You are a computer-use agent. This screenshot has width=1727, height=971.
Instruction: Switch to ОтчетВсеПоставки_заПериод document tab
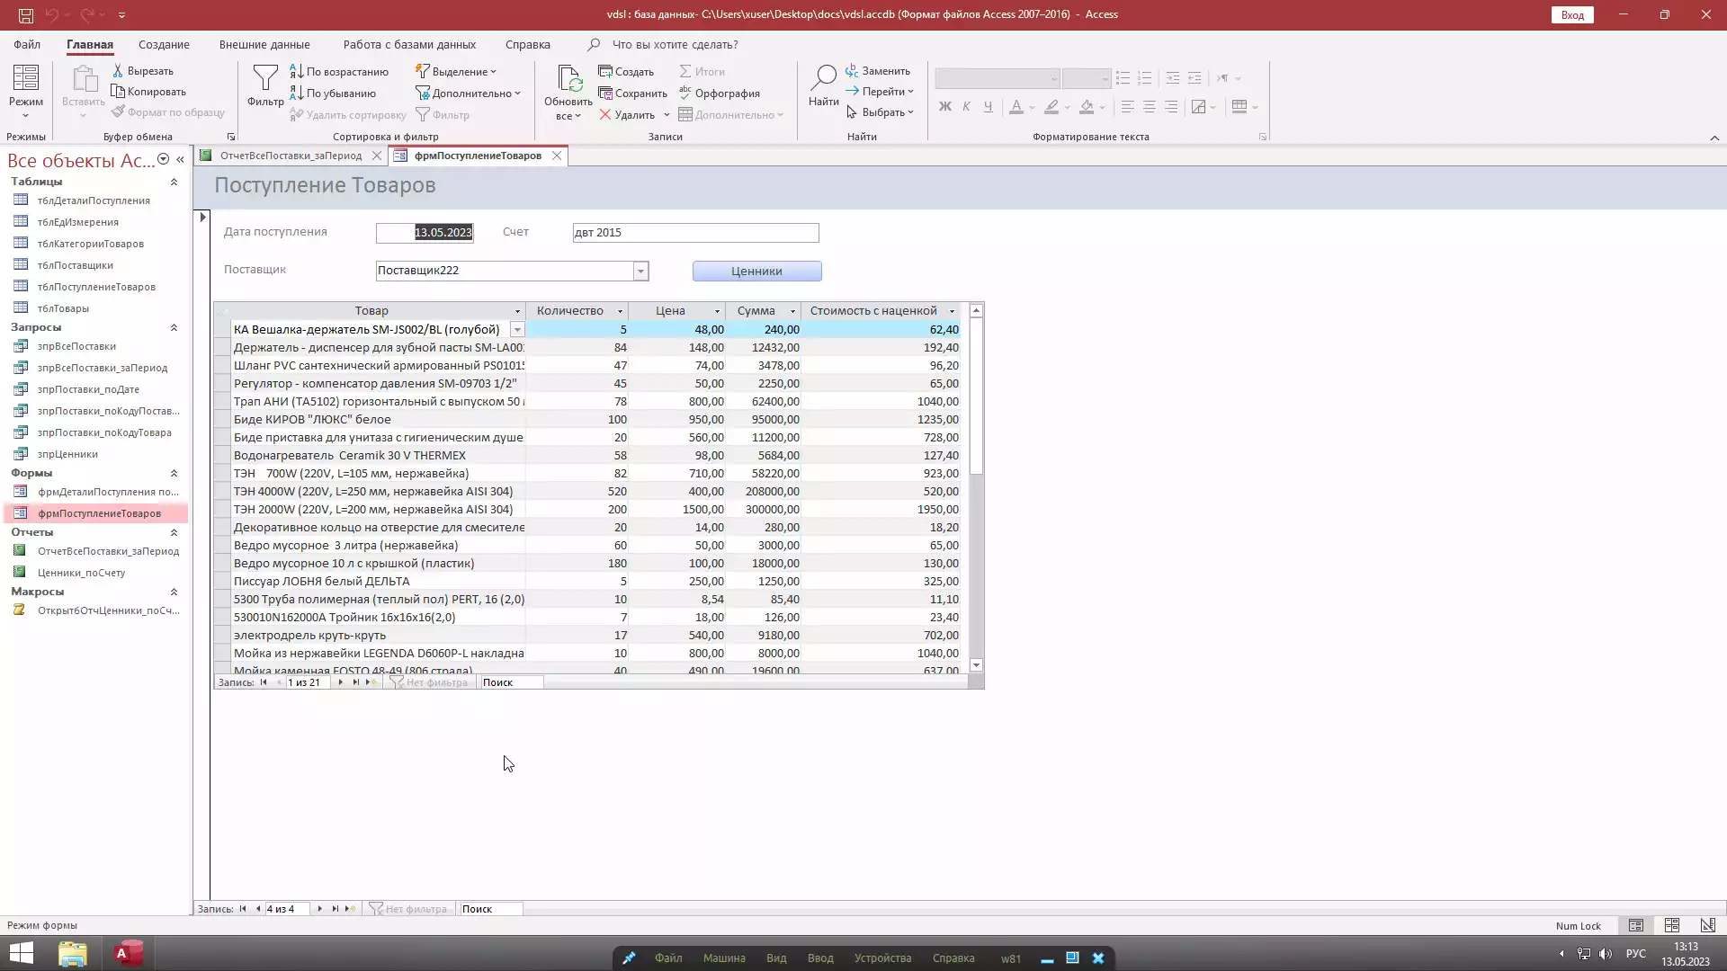pyautogui.click(x=291, y=156)
